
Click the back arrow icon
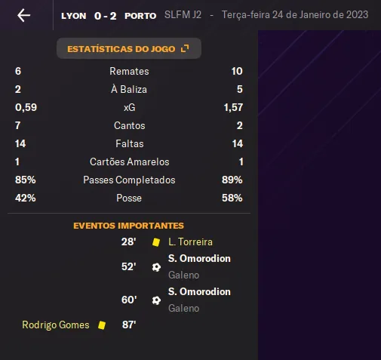tap(23, 15)
